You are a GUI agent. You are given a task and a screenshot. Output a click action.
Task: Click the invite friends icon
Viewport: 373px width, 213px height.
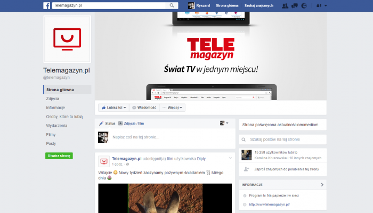tap(246, 169)
